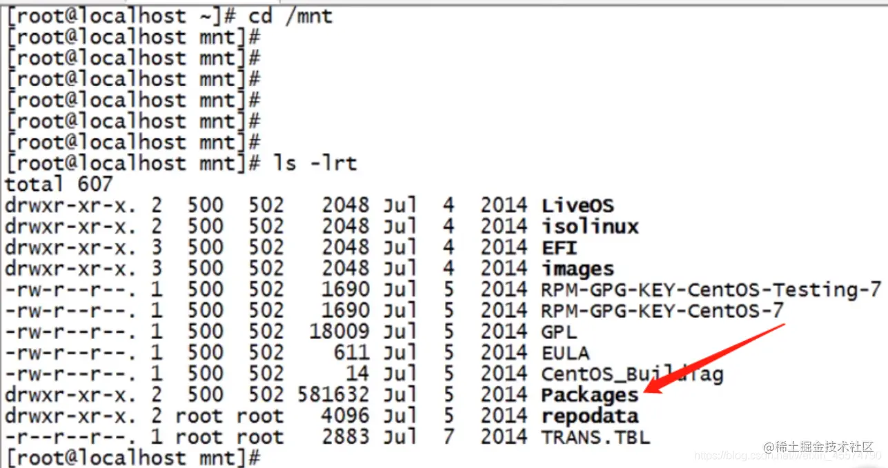Select the repodata directory name

[590, 416]
